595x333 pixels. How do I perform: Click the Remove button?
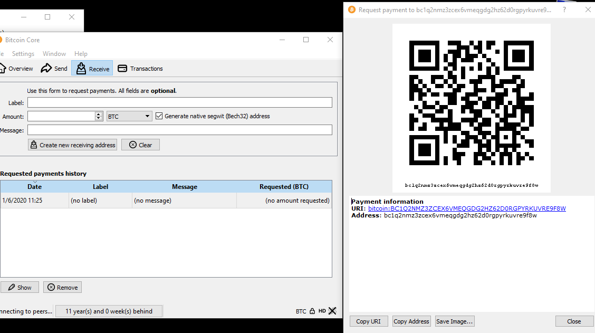point(62,288)
